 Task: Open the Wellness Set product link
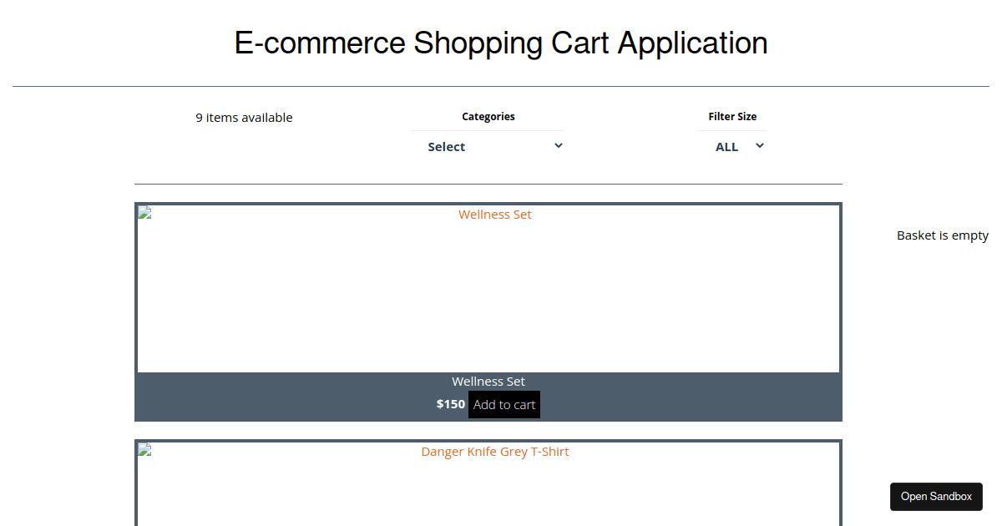(x=494, y=215)
